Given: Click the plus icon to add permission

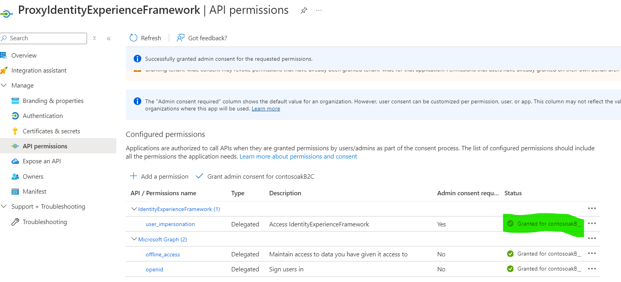Looking at the screenshot, I should point(134,176).
